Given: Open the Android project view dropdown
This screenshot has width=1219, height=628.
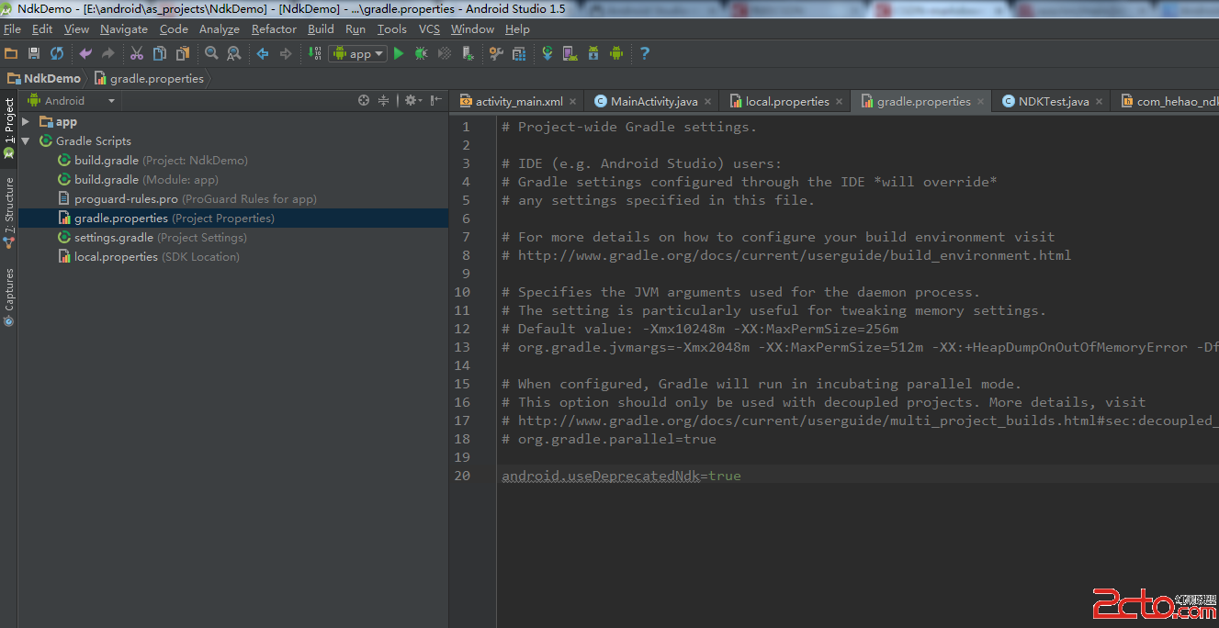Looking at the screenshot, I should click(x=71, y=101).
